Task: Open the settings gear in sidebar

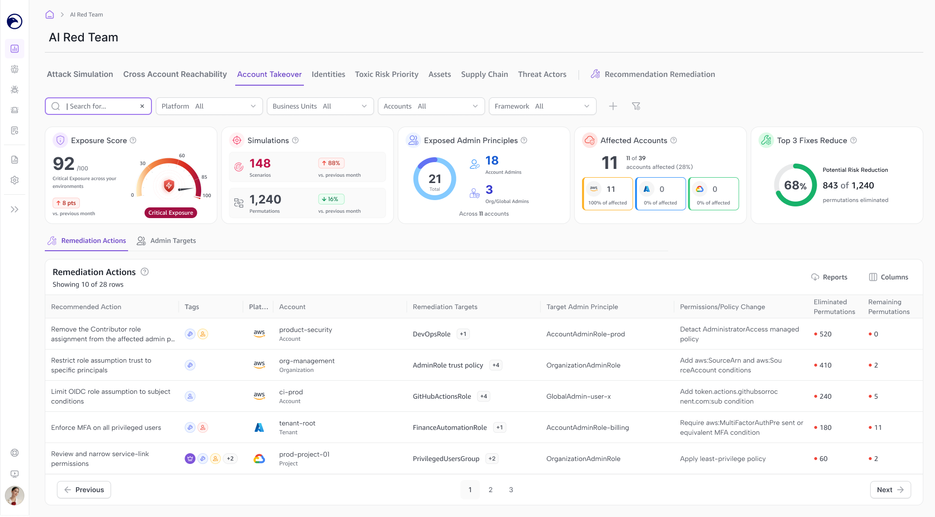Action: [x=15, y=180]
